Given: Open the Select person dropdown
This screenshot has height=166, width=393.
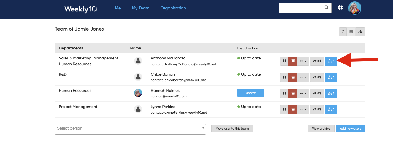Looking at the screenshot, I should click(x=130, y=129).
